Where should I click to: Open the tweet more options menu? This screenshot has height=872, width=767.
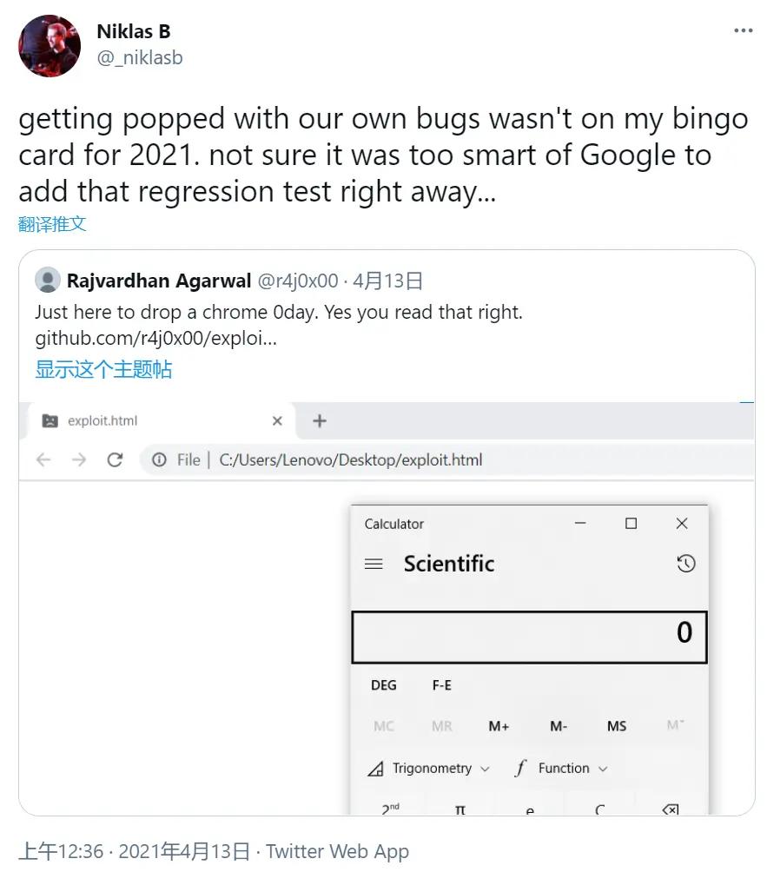(744, 30)
